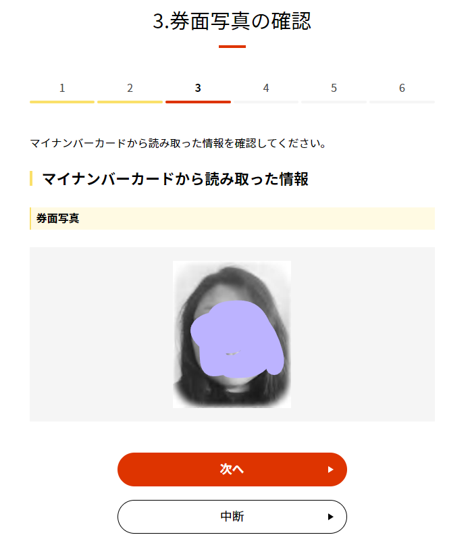Click the yellow progress bar under step 1
The width and height of the screenshot is (470, 558).
[62, 102]
